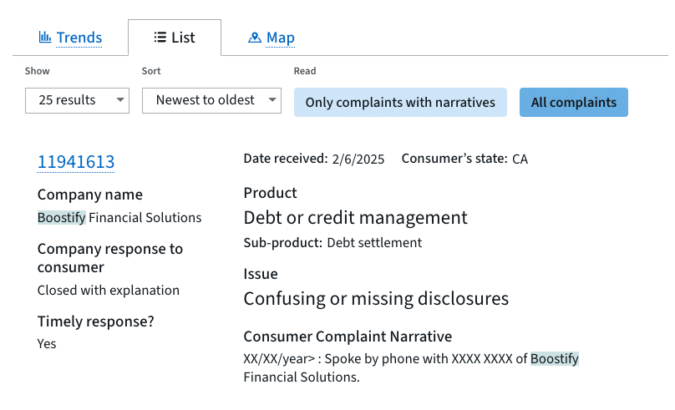Click the bar chart icon beside Trends

tap(45, 37)
